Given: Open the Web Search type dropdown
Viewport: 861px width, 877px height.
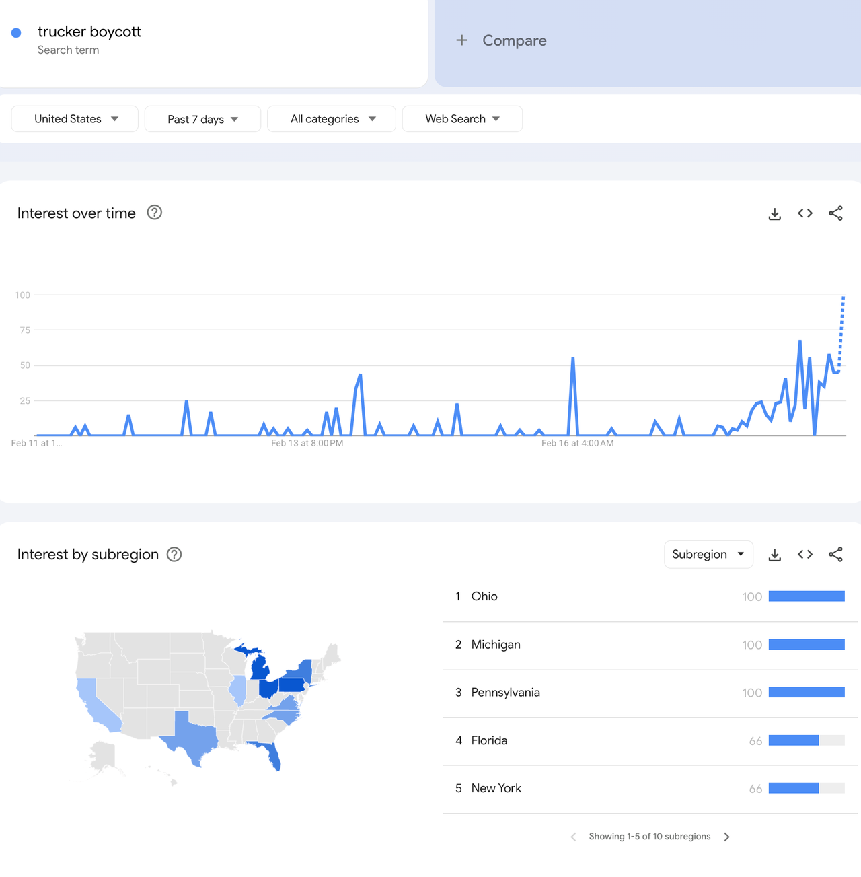Looking at the screenshot, I should tap(462, 119).
